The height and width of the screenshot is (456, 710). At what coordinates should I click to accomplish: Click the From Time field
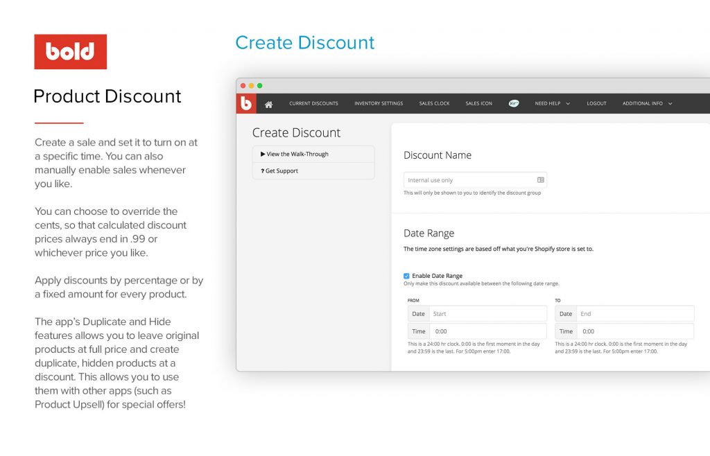click(x=487, y=331)
